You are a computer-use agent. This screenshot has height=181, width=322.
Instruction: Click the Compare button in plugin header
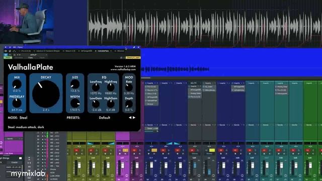coord(19,58)
